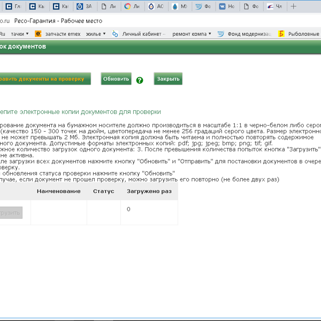Click the red-yellow 'Б' bookmark icon
Image resolution: width=321 pixels, height=321 pixels.
(x=281, y=34)
